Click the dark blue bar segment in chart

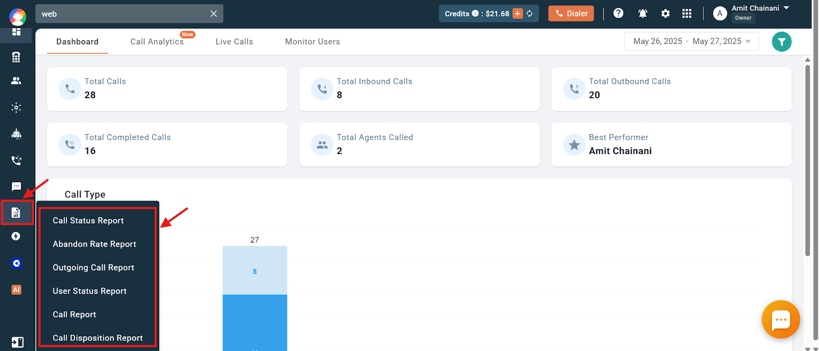pyautogui.click(x=255, y=323)
